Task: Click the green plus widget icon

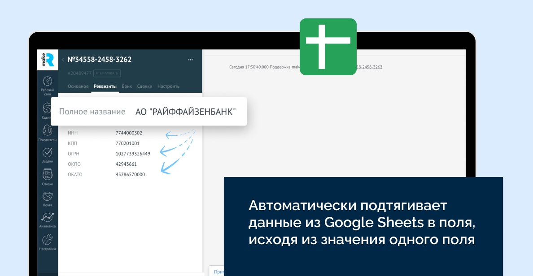Action: (328, 47)
